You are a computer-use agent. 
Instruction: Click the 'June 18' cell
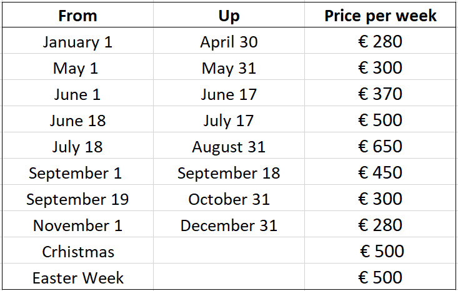(x=77, y=119)
